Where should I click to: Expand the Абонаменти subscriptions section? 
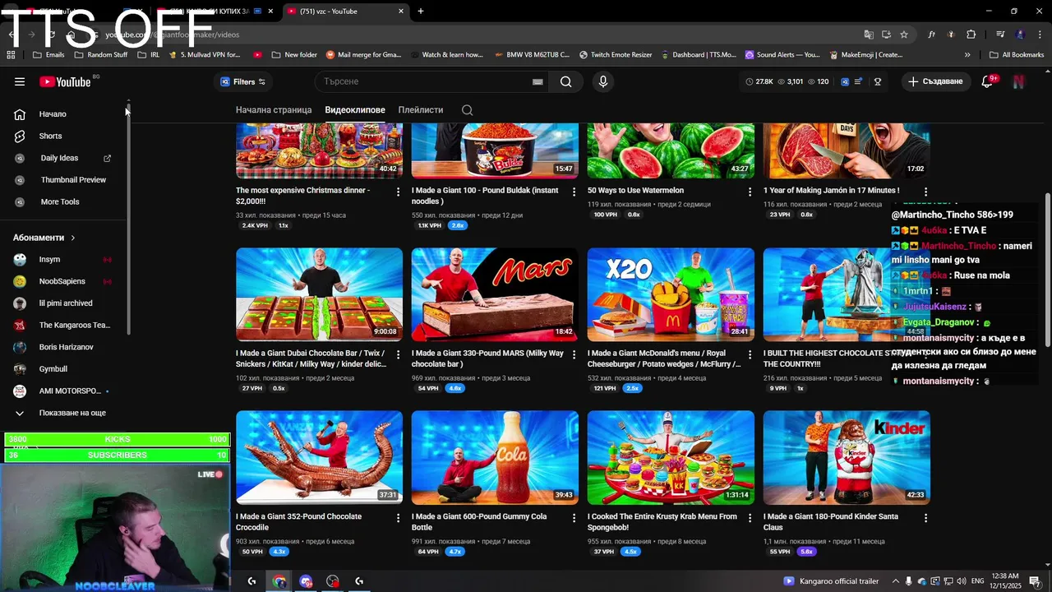tap(44, 238)
